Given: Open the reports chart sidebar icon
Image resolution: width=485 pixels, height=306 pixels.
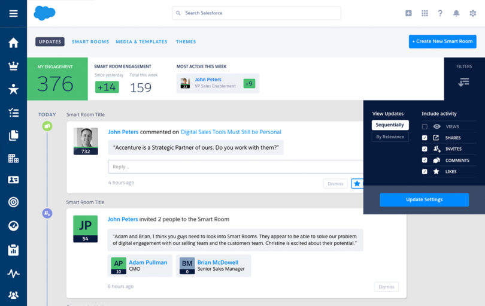Looking at the screenshot, I should [x=13, y=250].
